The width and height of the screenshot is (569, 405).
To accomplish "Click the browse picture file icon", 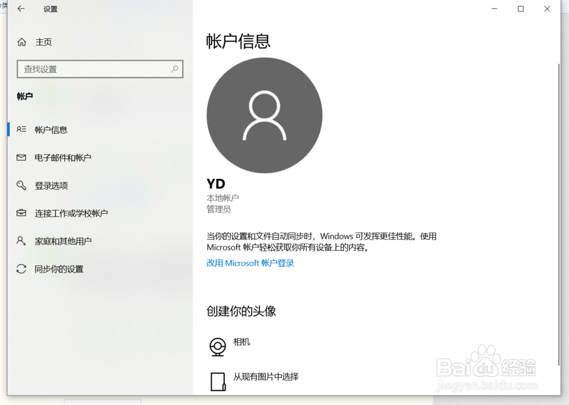I will click(x=218, y=382).
